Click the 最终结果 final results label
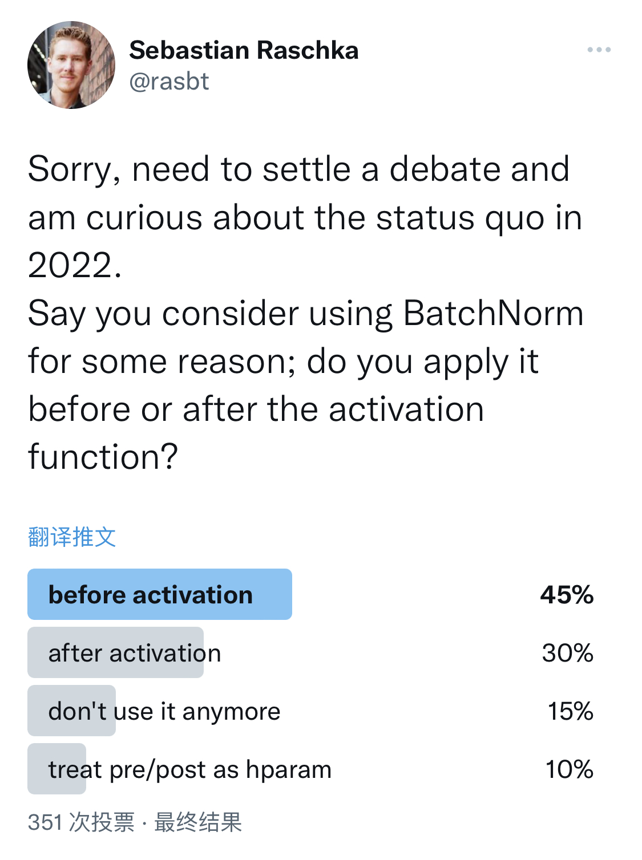This screenshot has height=860, width=642. [198, 822]
